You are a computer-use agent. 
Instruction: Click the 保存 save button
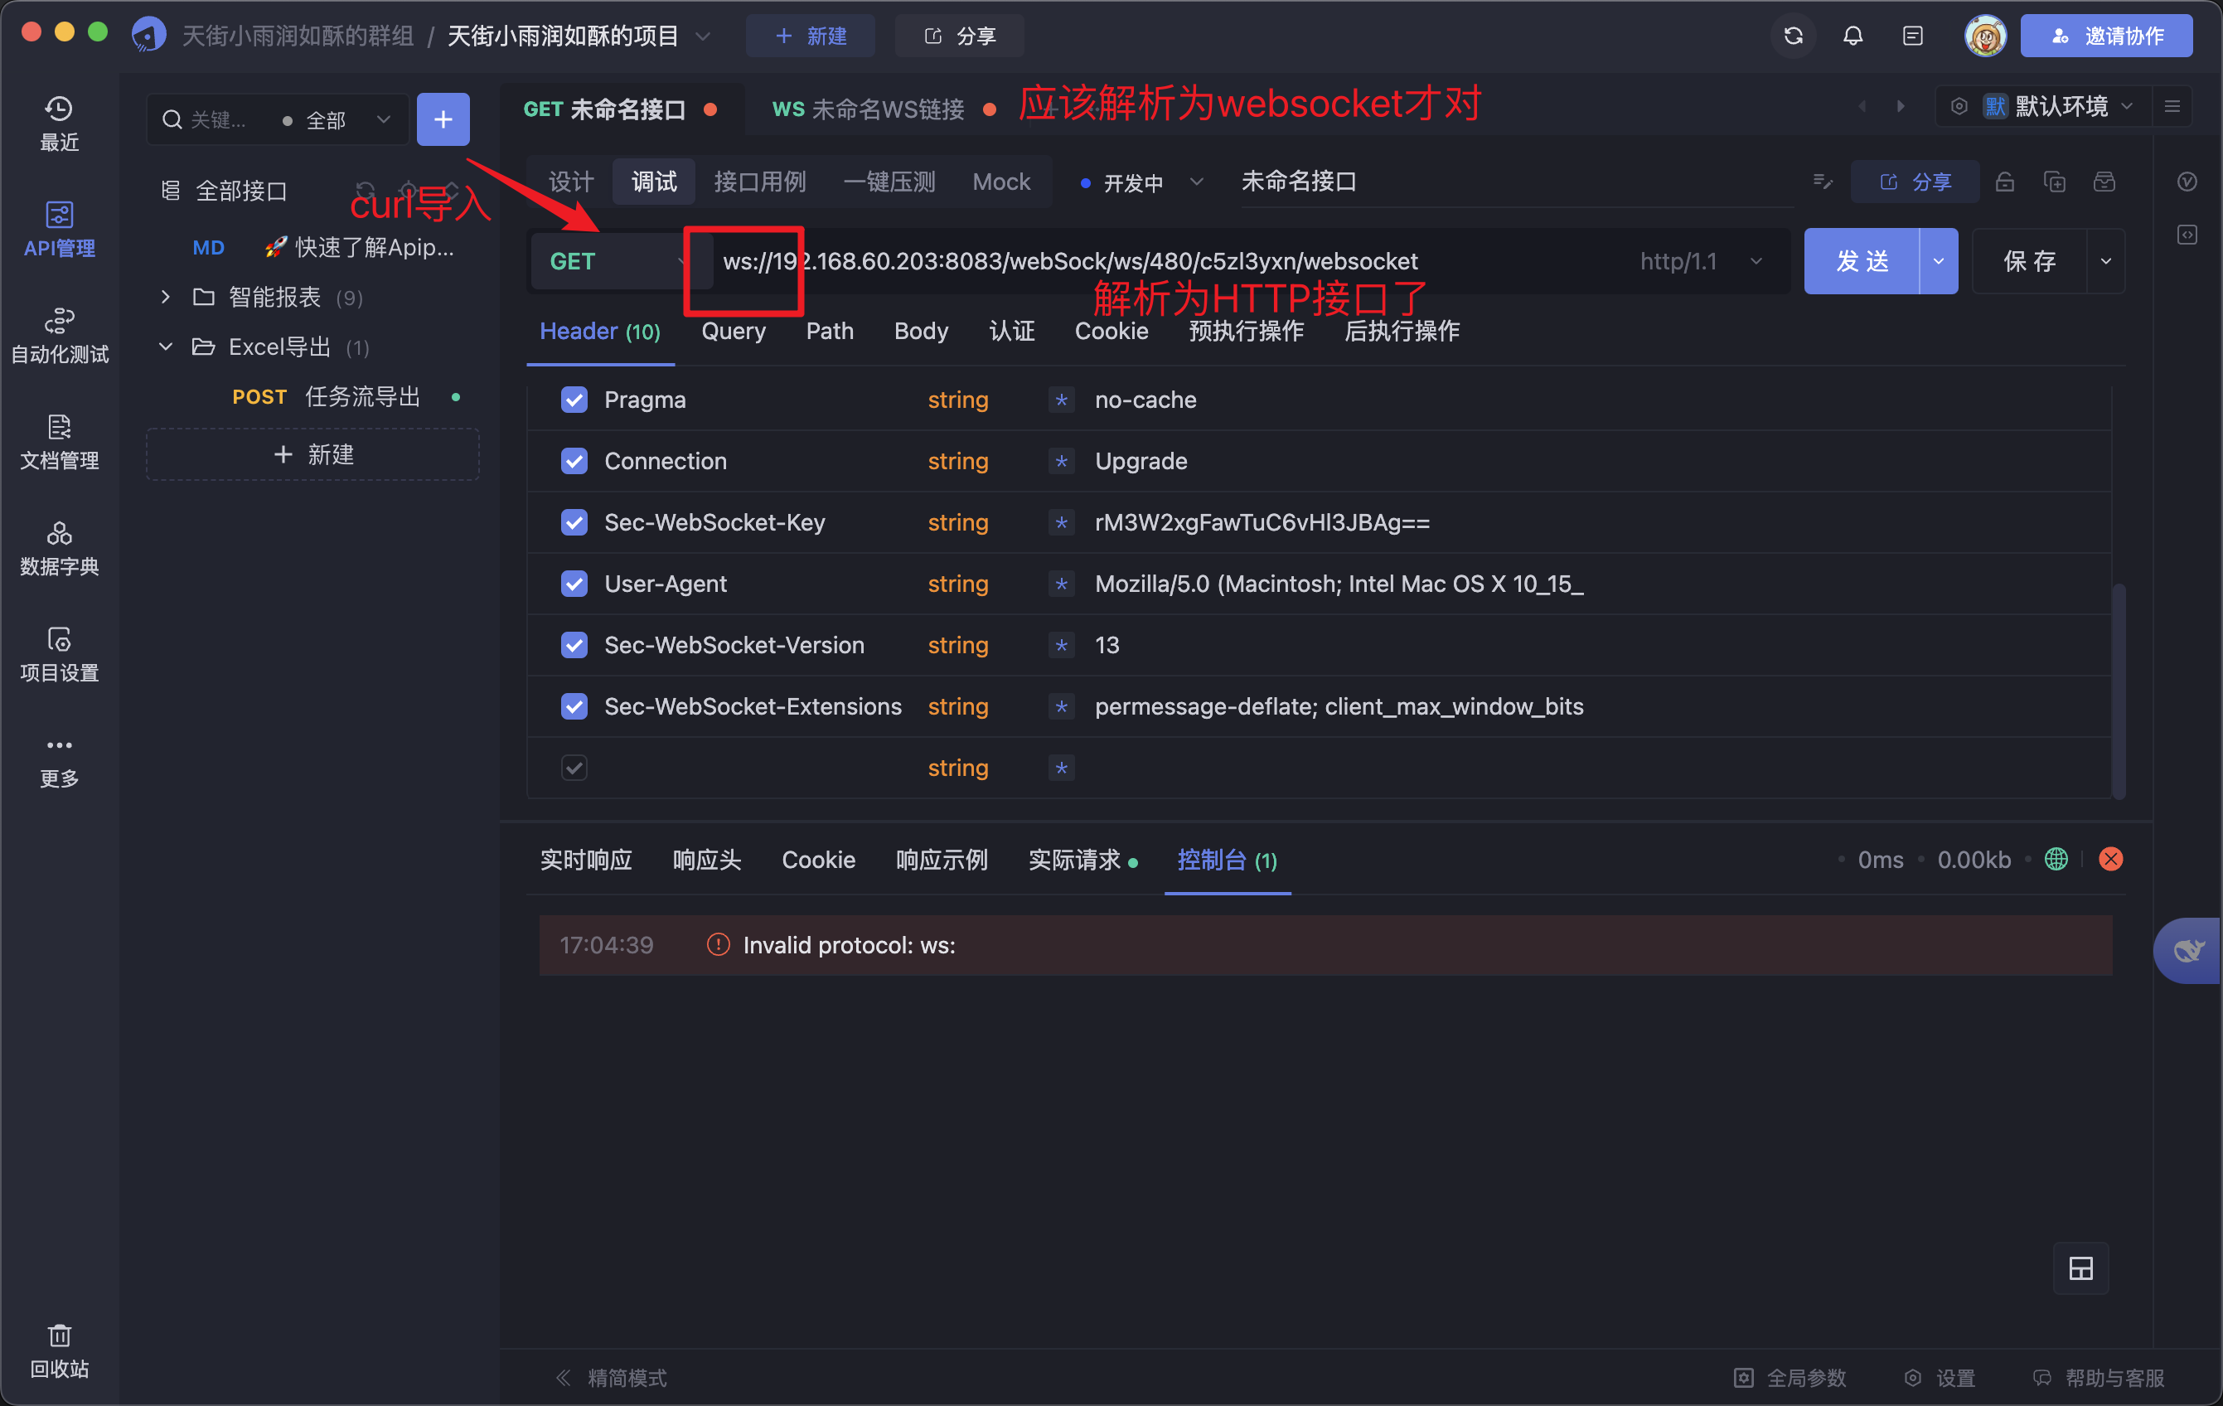pos(2029,261)
